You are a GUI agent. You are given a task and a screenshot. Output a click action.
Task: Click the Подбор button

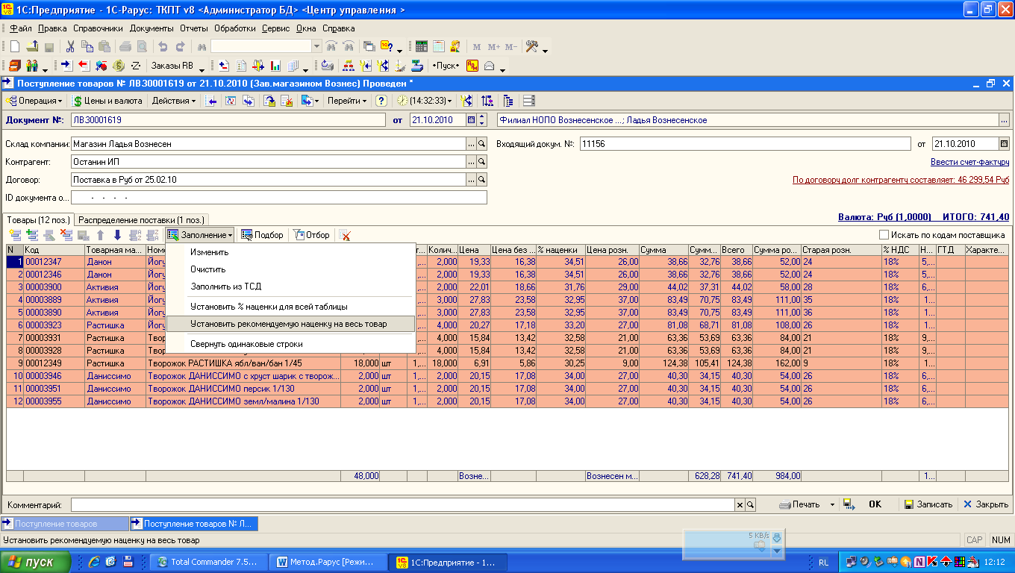(262, 235)
